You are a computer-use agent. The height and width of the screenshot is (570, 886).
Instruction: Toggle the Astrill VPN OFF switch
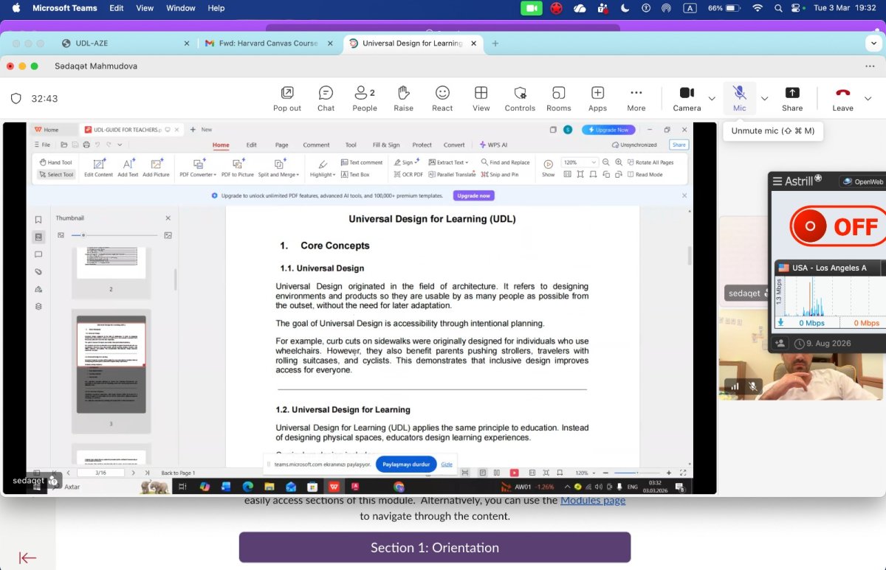pos(837,226)
